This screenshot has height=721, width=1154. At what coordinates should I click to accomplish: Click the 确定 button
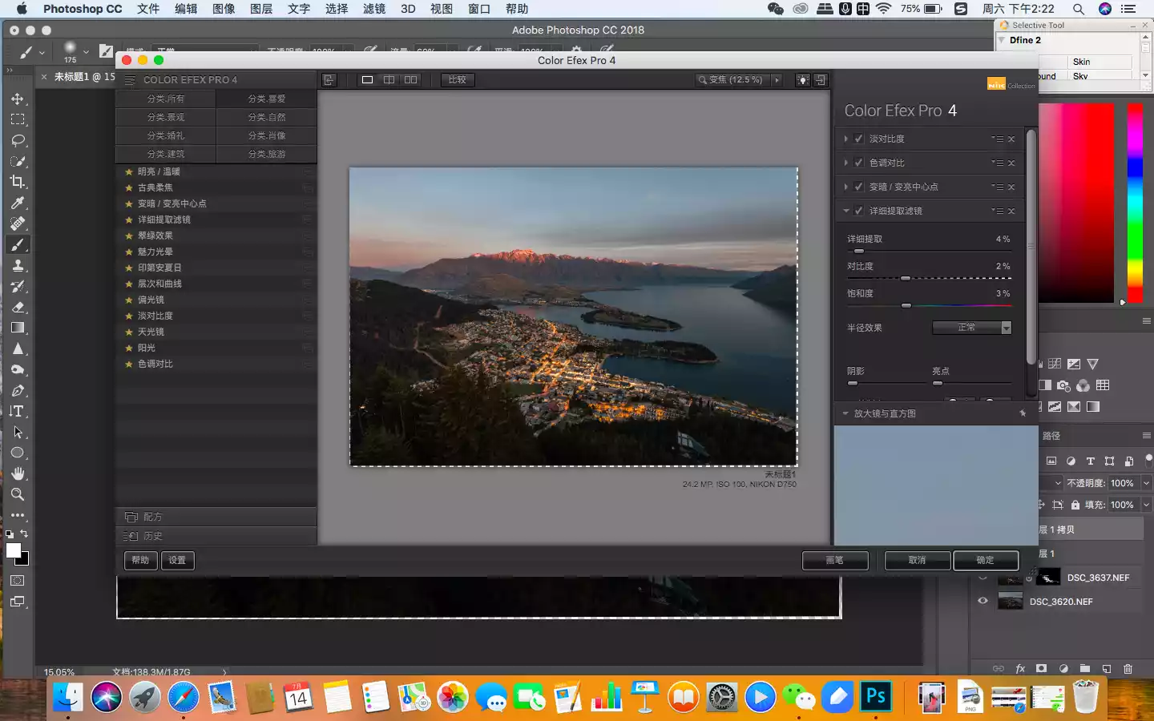(x=985, y=561)
